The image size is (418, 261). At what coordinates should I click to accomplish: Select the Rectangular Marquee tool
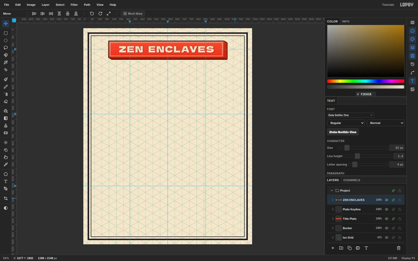[6, 33]
